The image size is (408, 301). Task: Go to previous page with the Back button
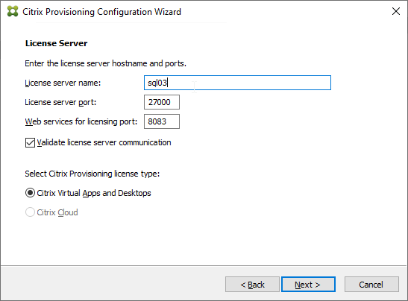[252, 285]
